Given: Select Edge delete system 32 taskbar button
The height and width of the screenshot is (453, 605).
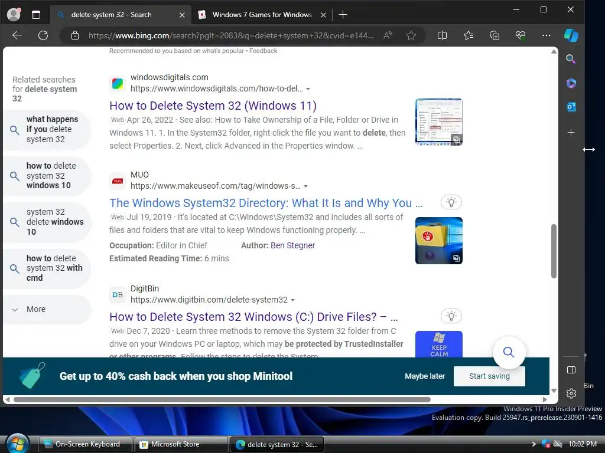Looking at the screenshot, I should [277, 444].
